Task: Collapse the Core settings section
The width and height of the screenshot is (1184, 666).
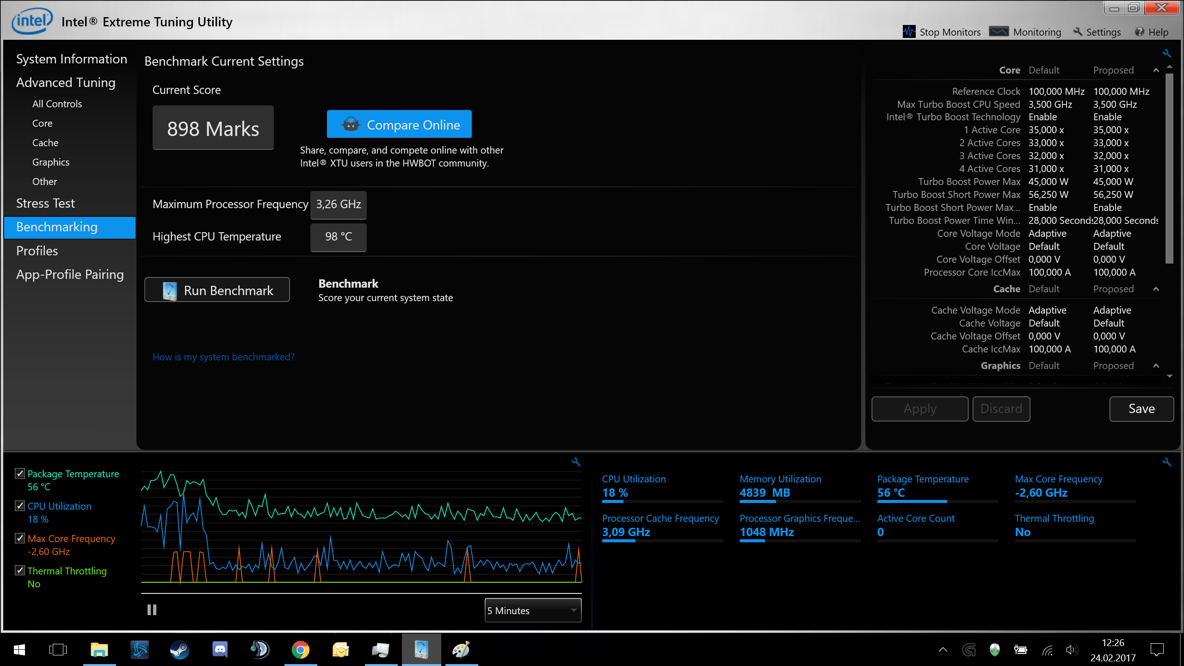Action: pyautogui.click(x=1156, y=70)
